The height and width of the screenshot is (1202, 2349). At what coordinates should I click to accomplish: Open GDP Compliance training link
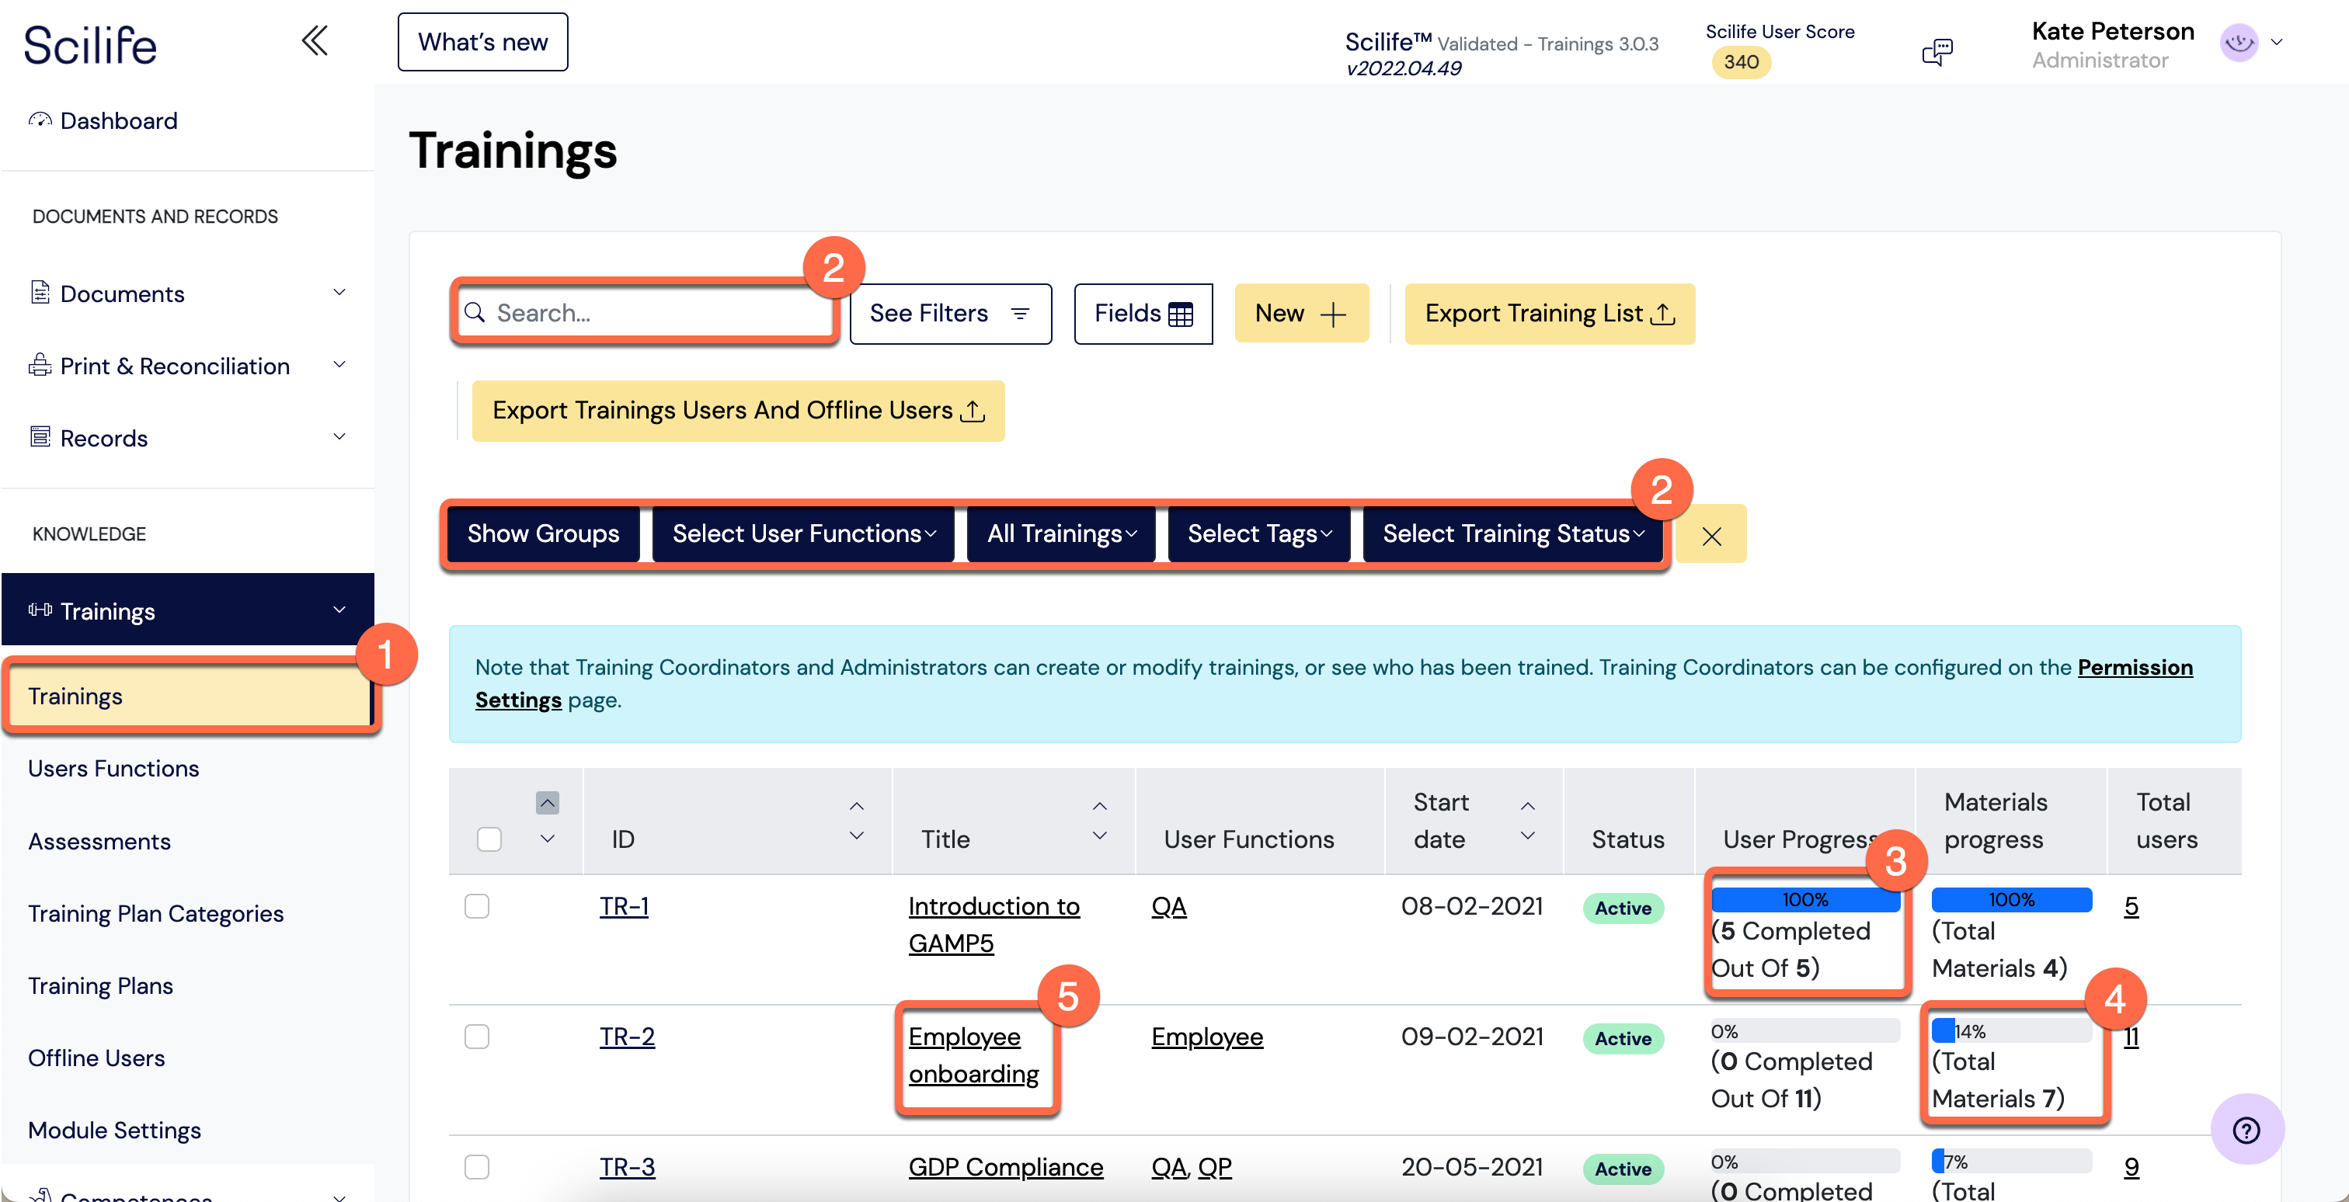[x=1005, y=1167]
